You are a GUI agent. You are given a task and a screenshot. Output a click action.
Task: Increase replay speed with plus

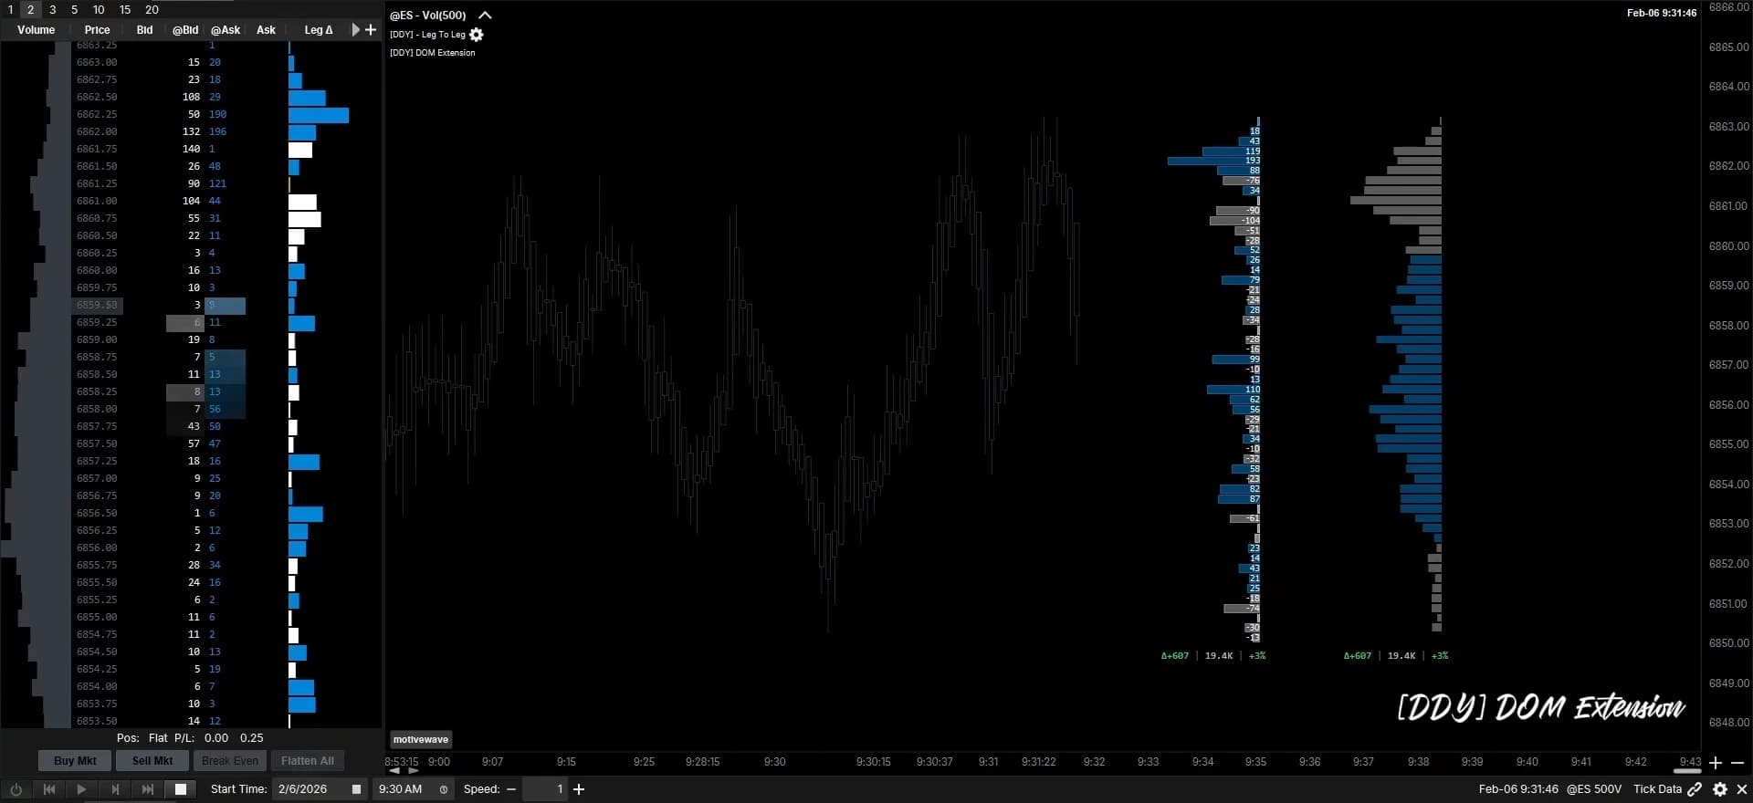pos(579,789)
